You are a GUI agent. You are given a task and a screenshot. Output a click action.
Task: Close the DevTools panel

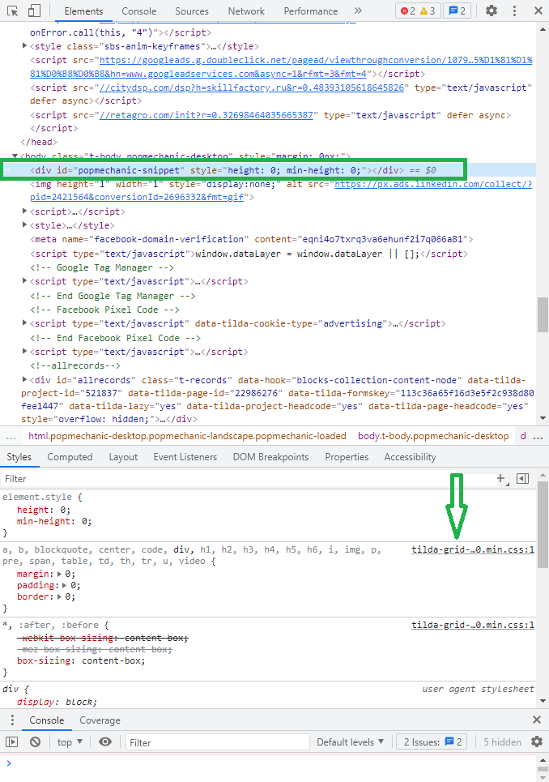click(x=538, y=11)
